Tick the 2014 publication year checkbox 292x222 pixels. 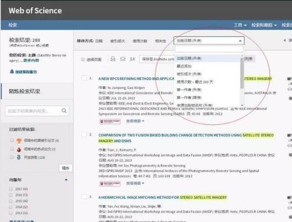pos(11,207)
